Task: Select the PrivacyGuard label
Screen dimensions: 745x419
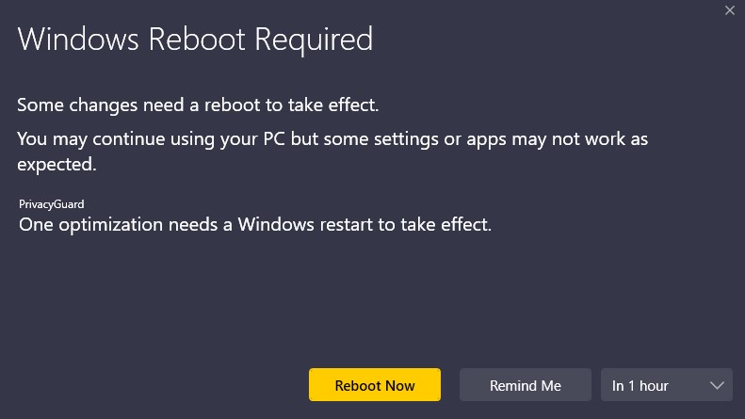Action: 51,204
